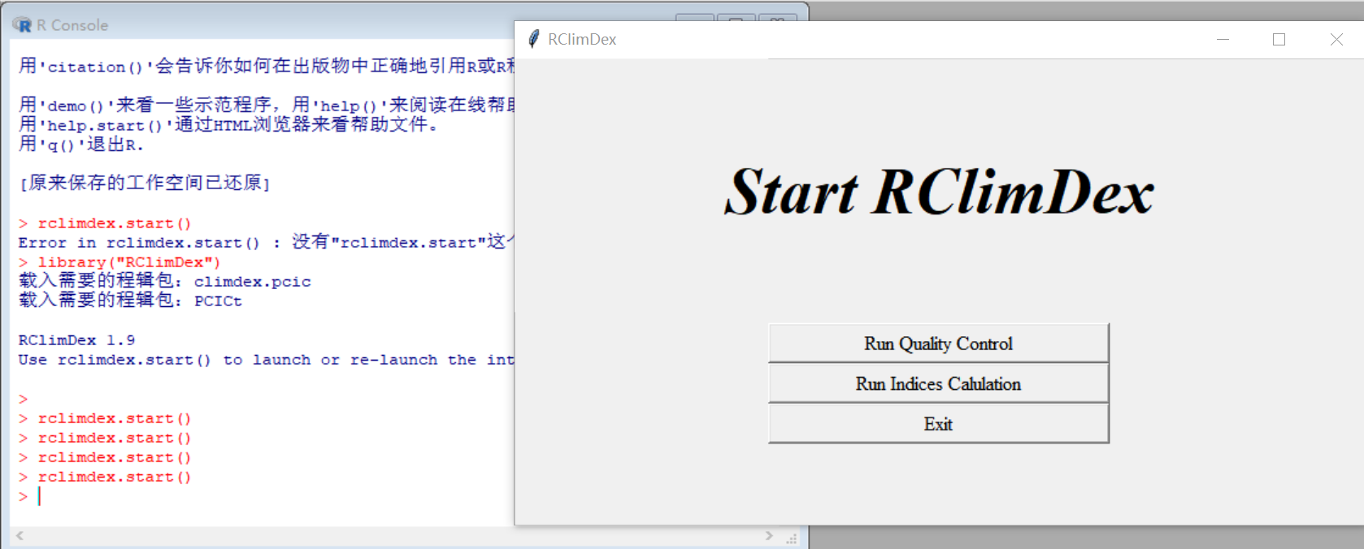The width and height of the screenshot is (1364, 549).
Task: Click the 'citation()' instruction line
Action: point(266,66)
